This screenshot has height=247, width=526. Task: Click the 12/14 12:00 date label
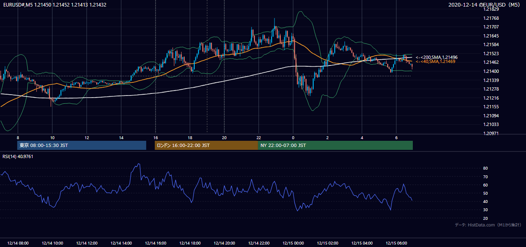[x=86, y=243]
